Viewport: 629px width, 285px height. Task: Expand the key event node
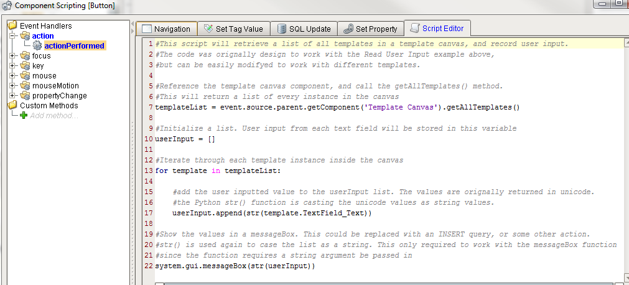[12, 66]
